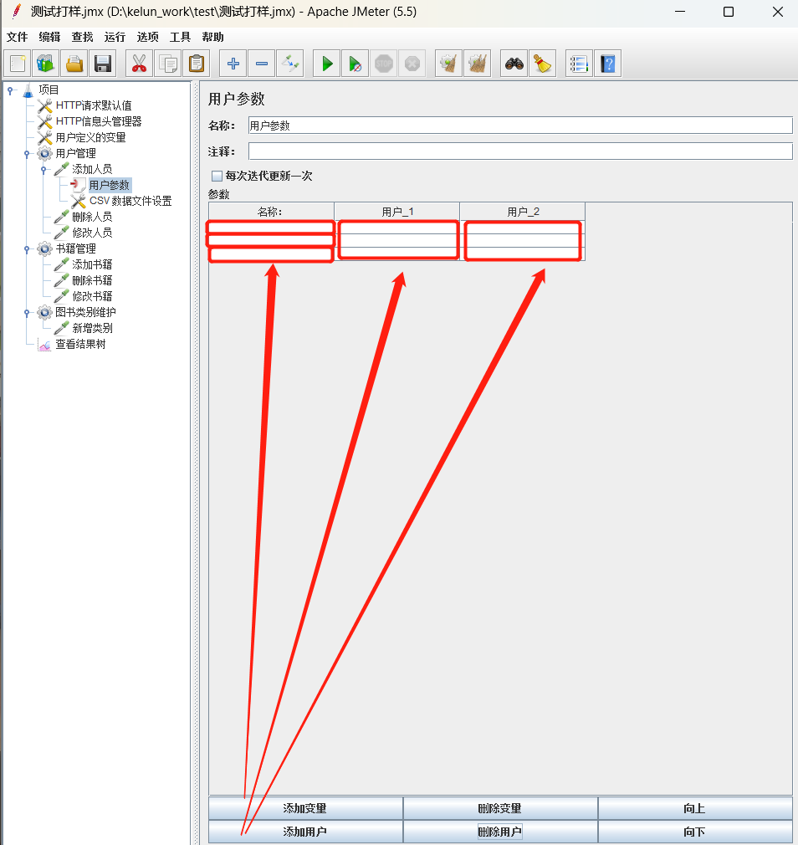Open the Templates icon
798x845 pixels.
pyautogui.click(x=46, y=64)
